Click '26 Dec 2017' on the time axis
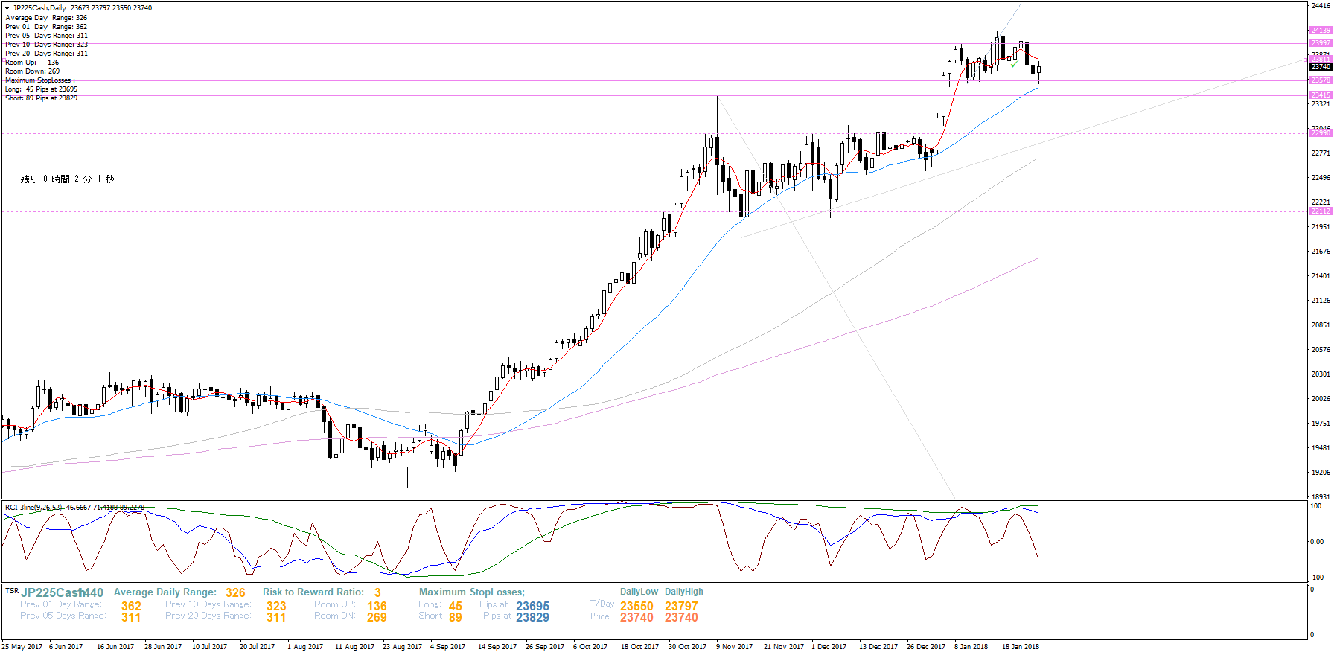Viewport: 1337px width, 655px height. [926, 647]
